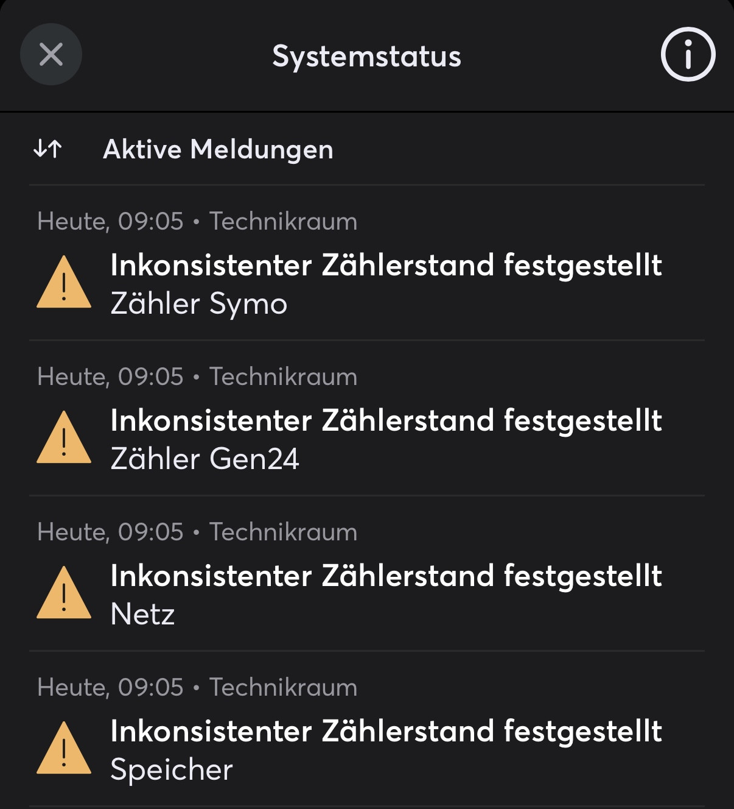Click the warning triangle for Speicher
The image size is (734, 809).
tap(64, 749)
